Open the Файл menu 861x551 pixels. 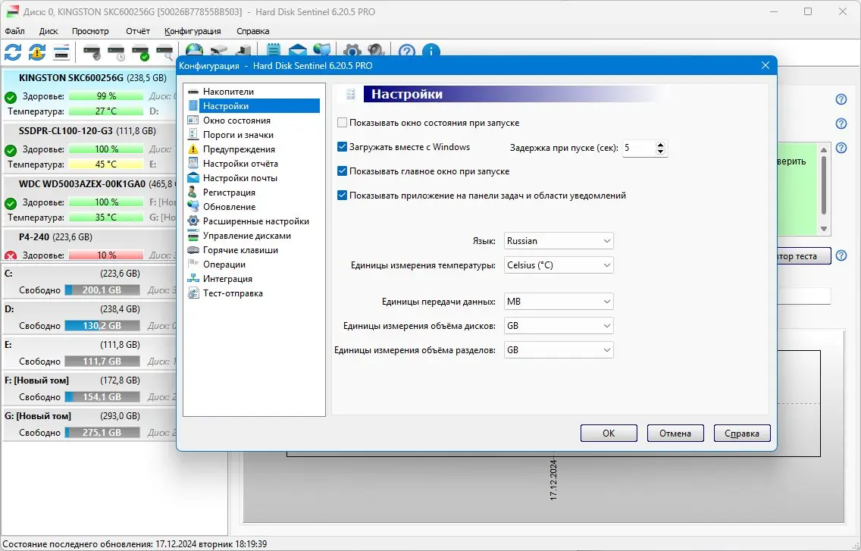15,31
